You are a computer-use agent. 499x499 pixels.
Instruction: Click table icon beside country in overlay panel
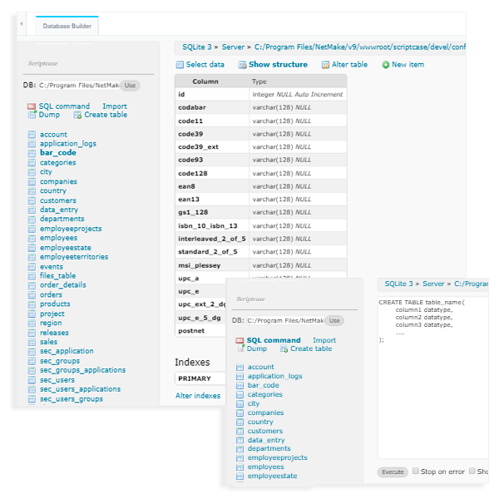tap(240, 422)
